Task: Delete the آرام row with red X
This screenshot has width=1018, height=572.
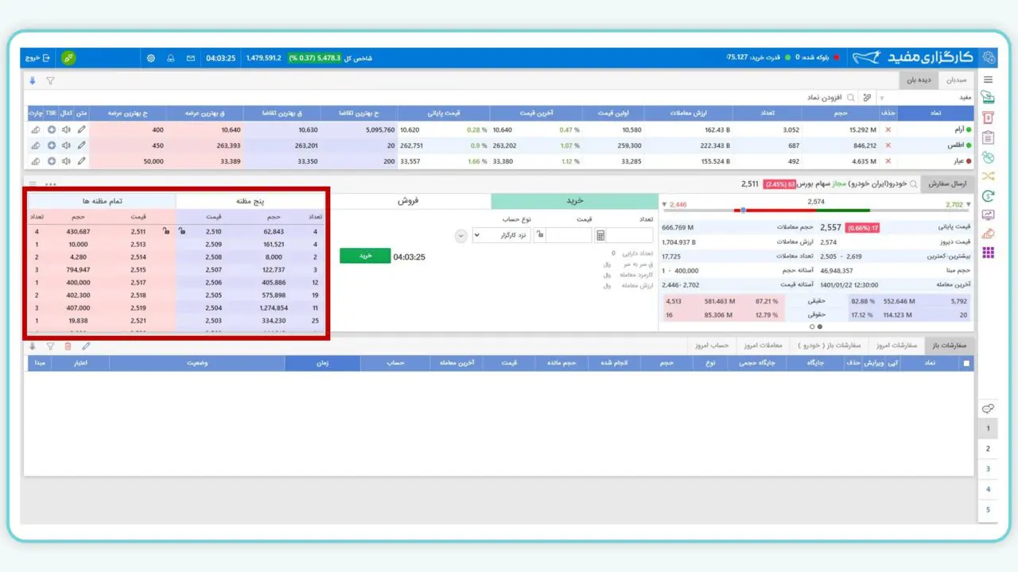Action: click(x=888, y=129)
